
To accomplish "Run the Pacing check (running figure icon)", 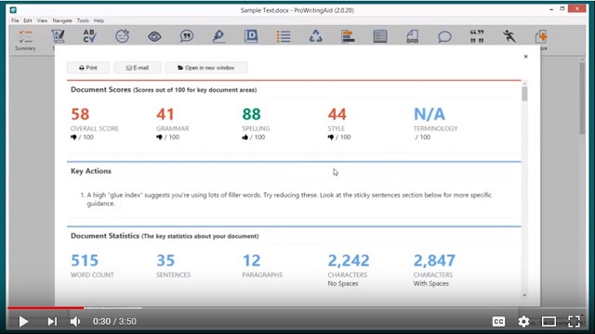I will tap(509, 36).
